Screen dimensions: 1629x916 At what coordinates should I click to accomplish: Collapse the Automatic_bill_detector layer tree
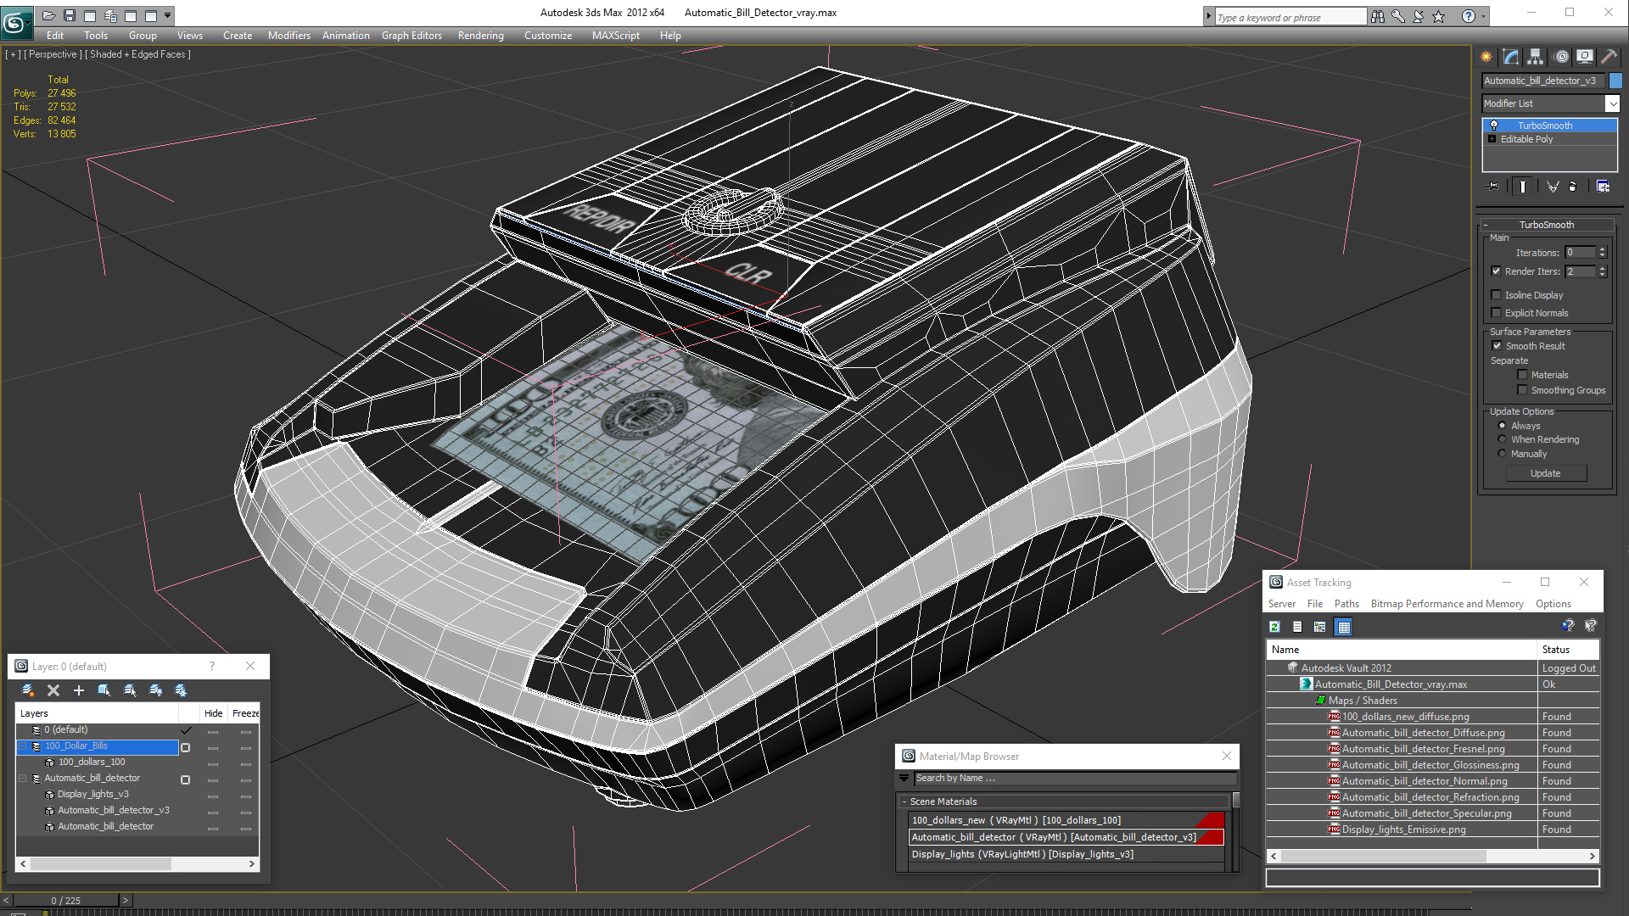point(23,779)
